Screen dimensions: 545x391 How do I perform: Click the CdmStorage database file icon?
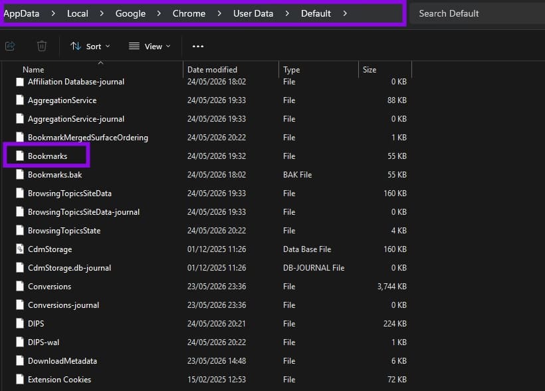20,249
